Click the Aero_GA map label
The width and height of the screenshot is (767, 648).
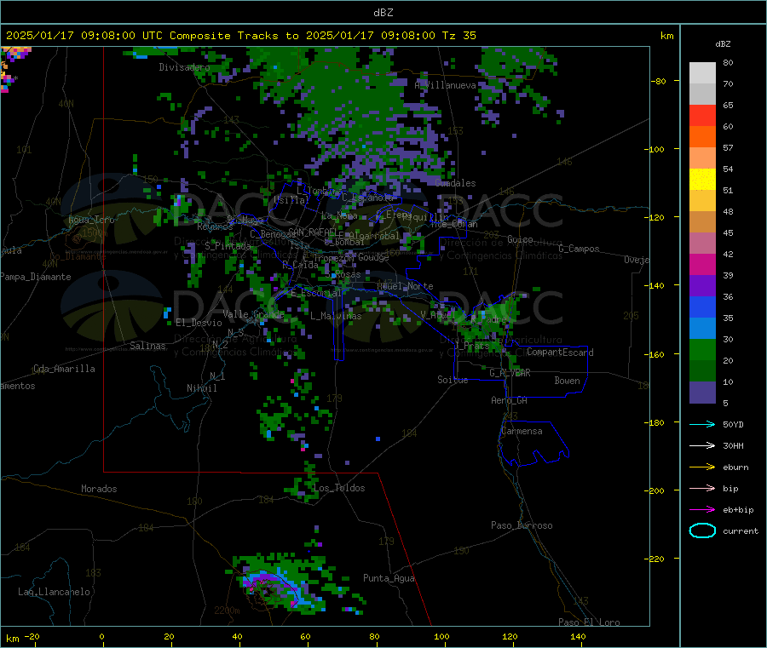point(510,400)
